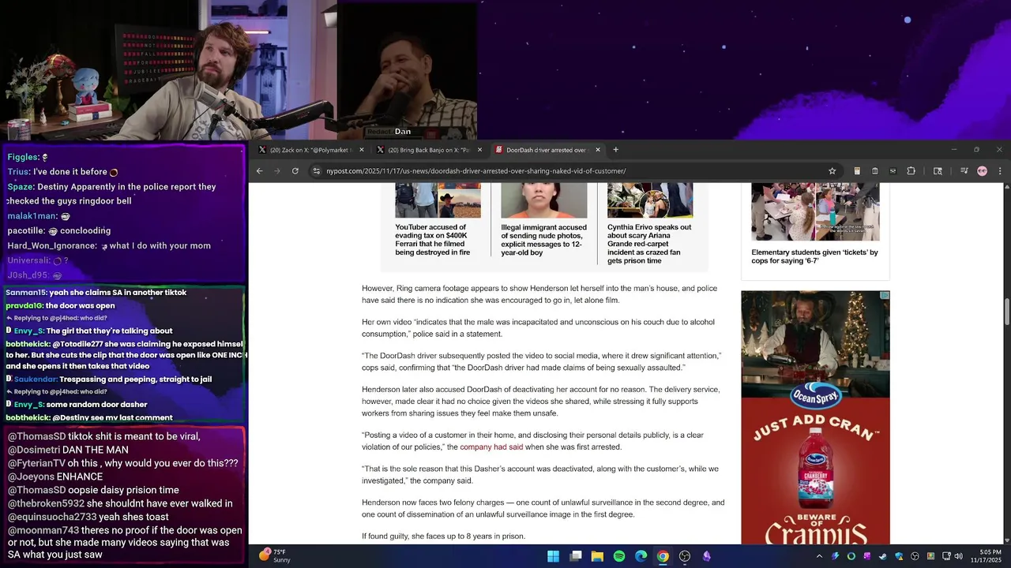Open OBS Studio from the taskbar
Viewport: 1011px width, 568px height.
tap(685, 556)
